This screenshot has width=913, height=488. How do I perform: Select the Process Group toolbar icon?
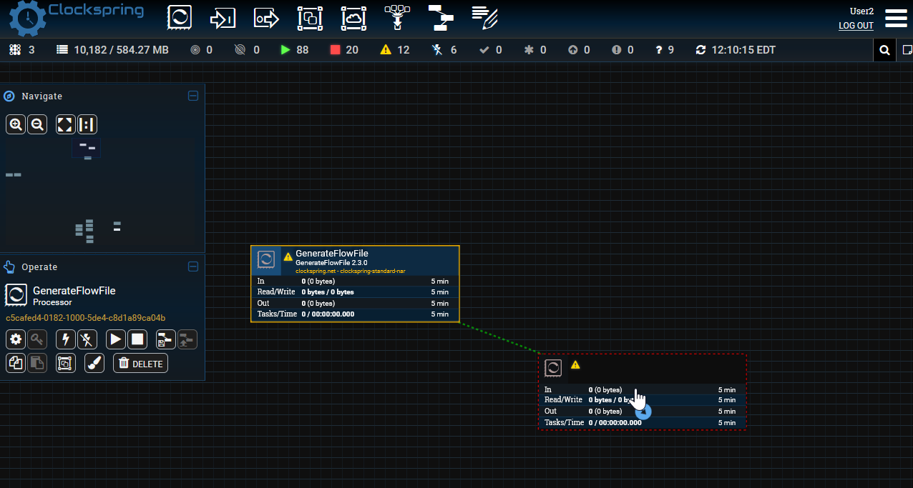[310, 18]
